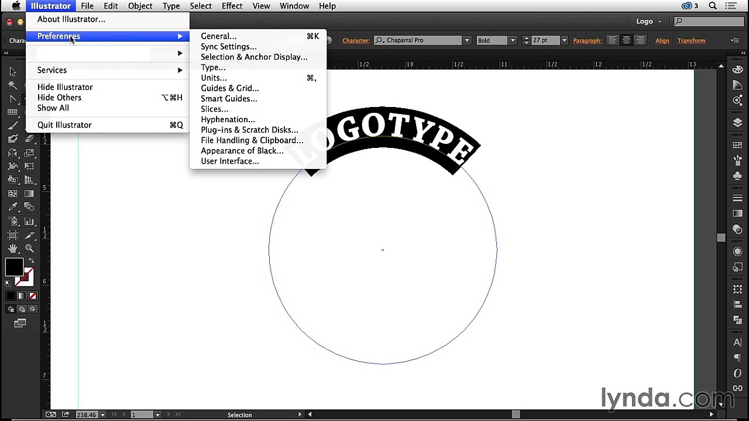Click the Fill color swatch
749x421 pixels.
pos(13,268)
